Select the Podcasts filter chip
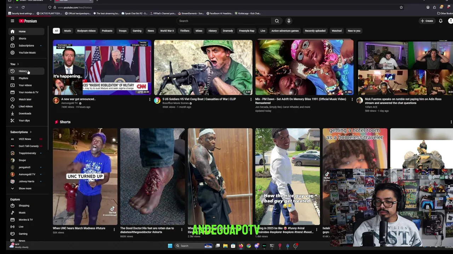Viewport: 453px width, 254px height. [107, 31]
